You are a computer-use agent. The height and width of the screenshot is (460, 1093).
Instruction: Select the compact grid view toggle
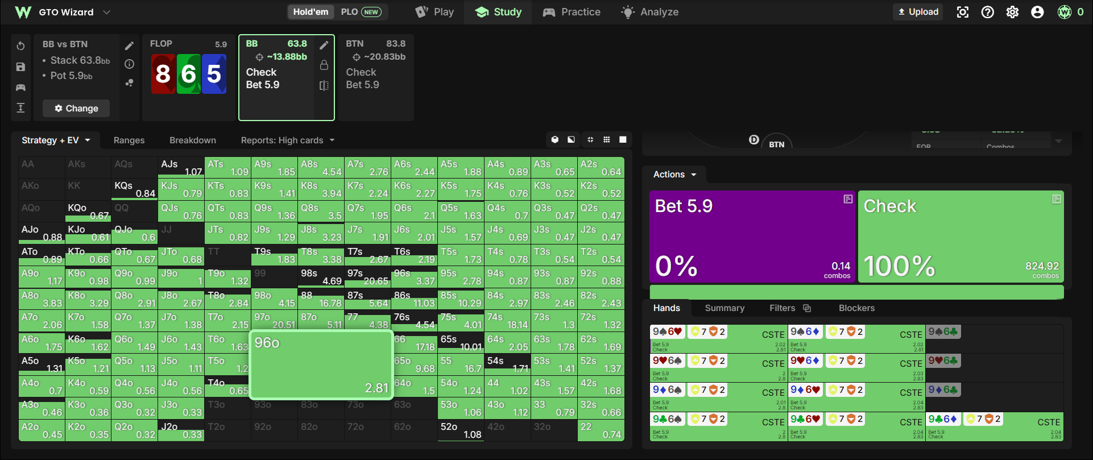pos(590,140)
